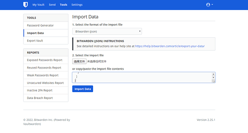Click the Import Data page heading

pos(85,17)
